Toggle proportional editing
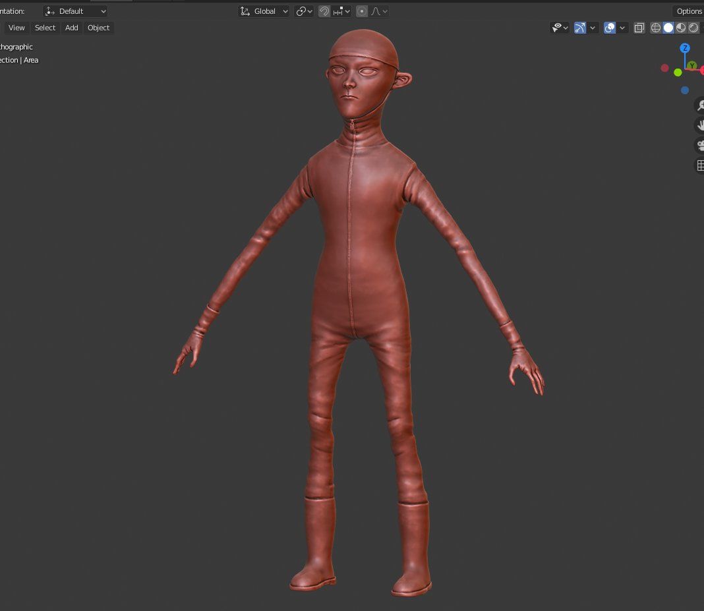The width and height of the screenshot is (704, 611). click(x=362, y=11)
